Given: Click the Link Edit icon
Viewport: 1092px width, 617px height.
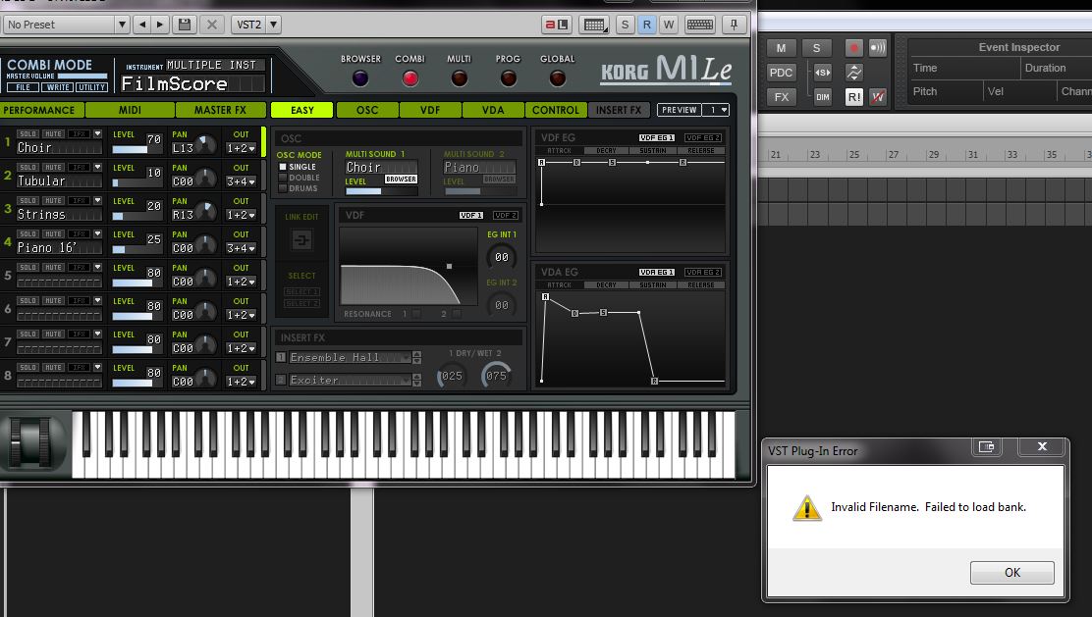Looking at the screenshot, I should (x=301, y=240).
